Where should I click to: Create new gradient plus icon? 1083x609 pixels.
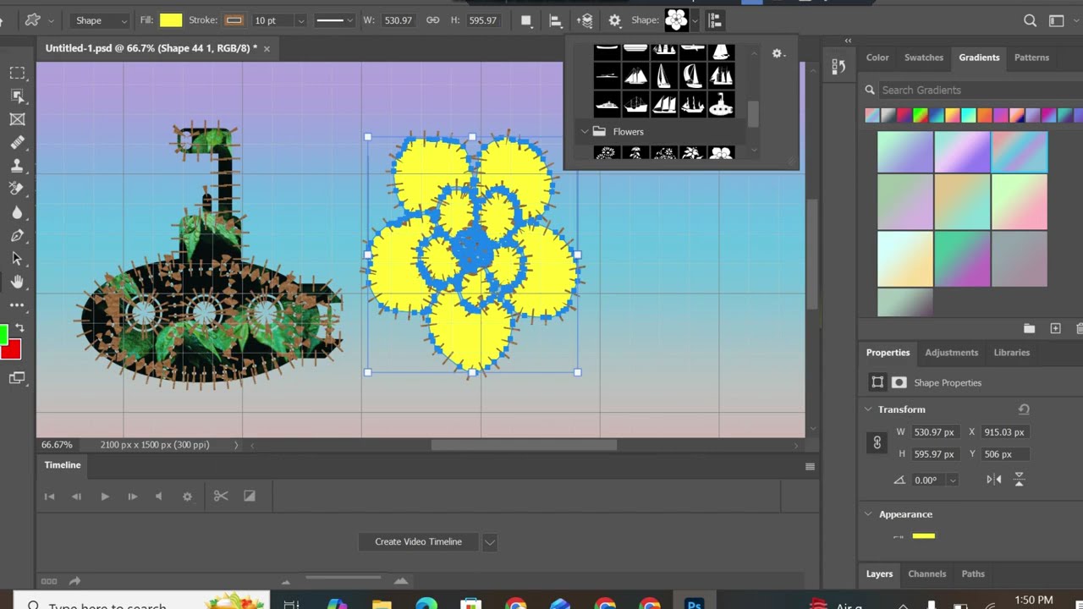point(1055,328)
